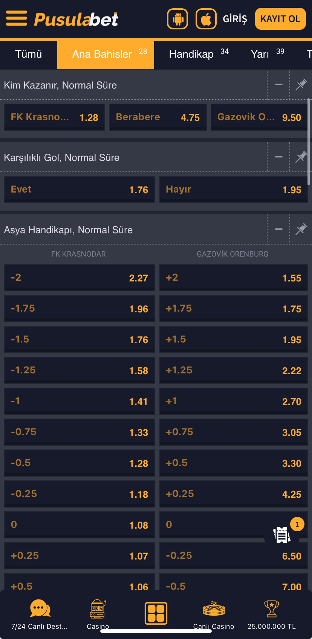The height and width of the screenshot is (639, 312).
Task: Switch to the Tümü tab
Action: click(28, 54)
